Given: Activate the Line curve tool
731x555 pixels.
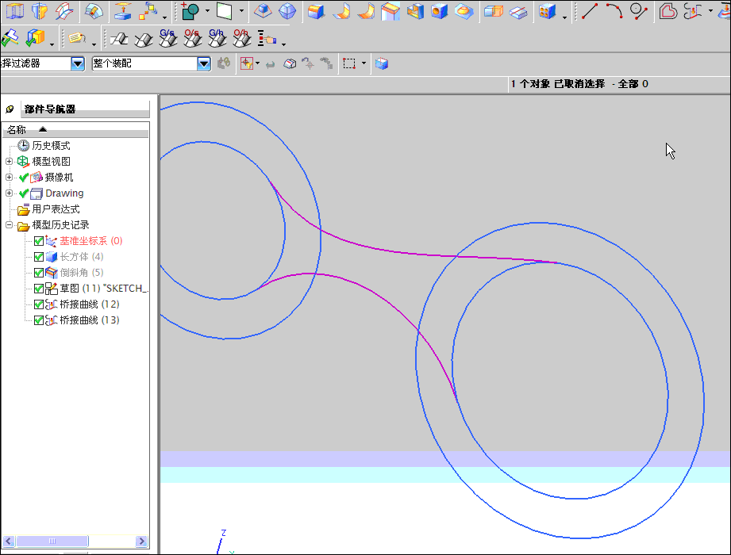Looking at the screenshot, I should 589,11.
